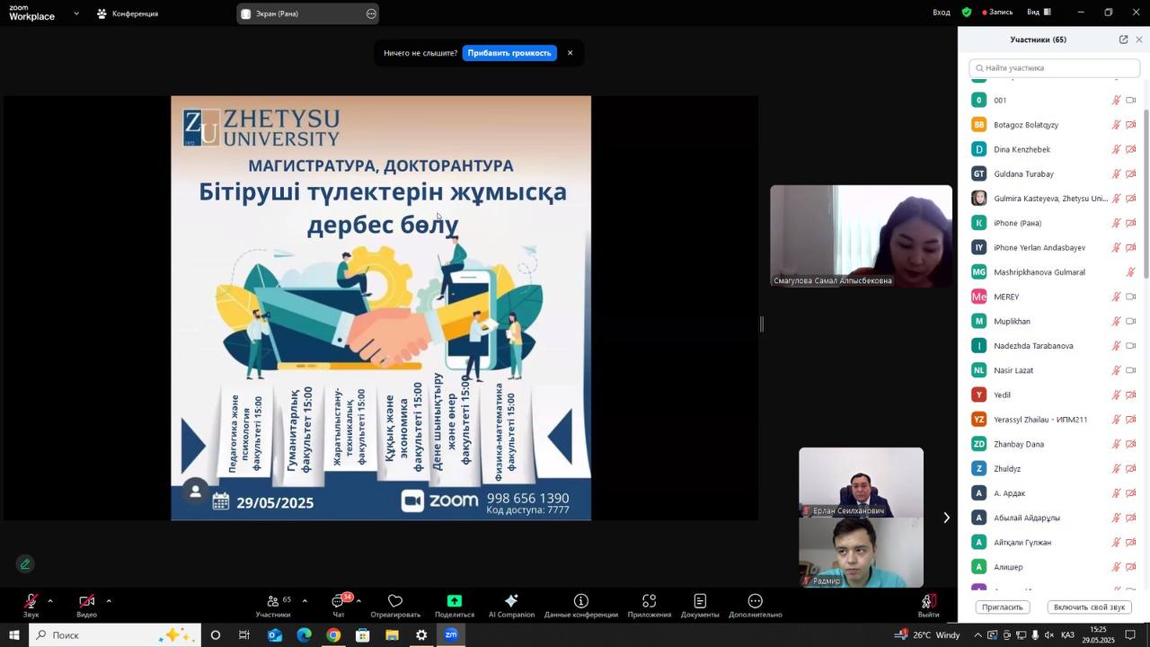Click the Share screen (Поделиться) icon
1150x647 pixels.
point(454,601)
